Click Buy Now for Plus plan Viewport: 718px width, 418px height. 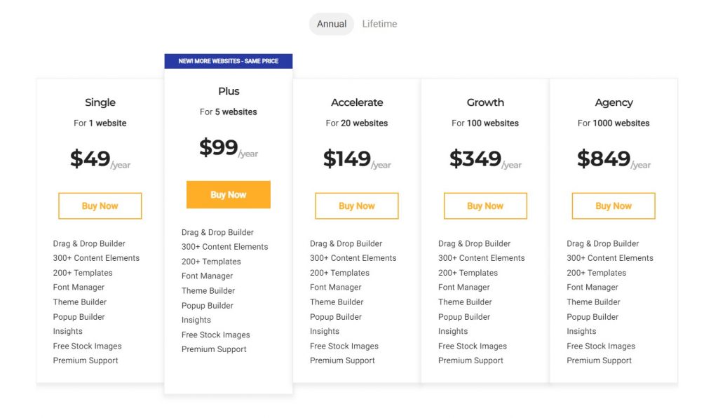[228, 195]
